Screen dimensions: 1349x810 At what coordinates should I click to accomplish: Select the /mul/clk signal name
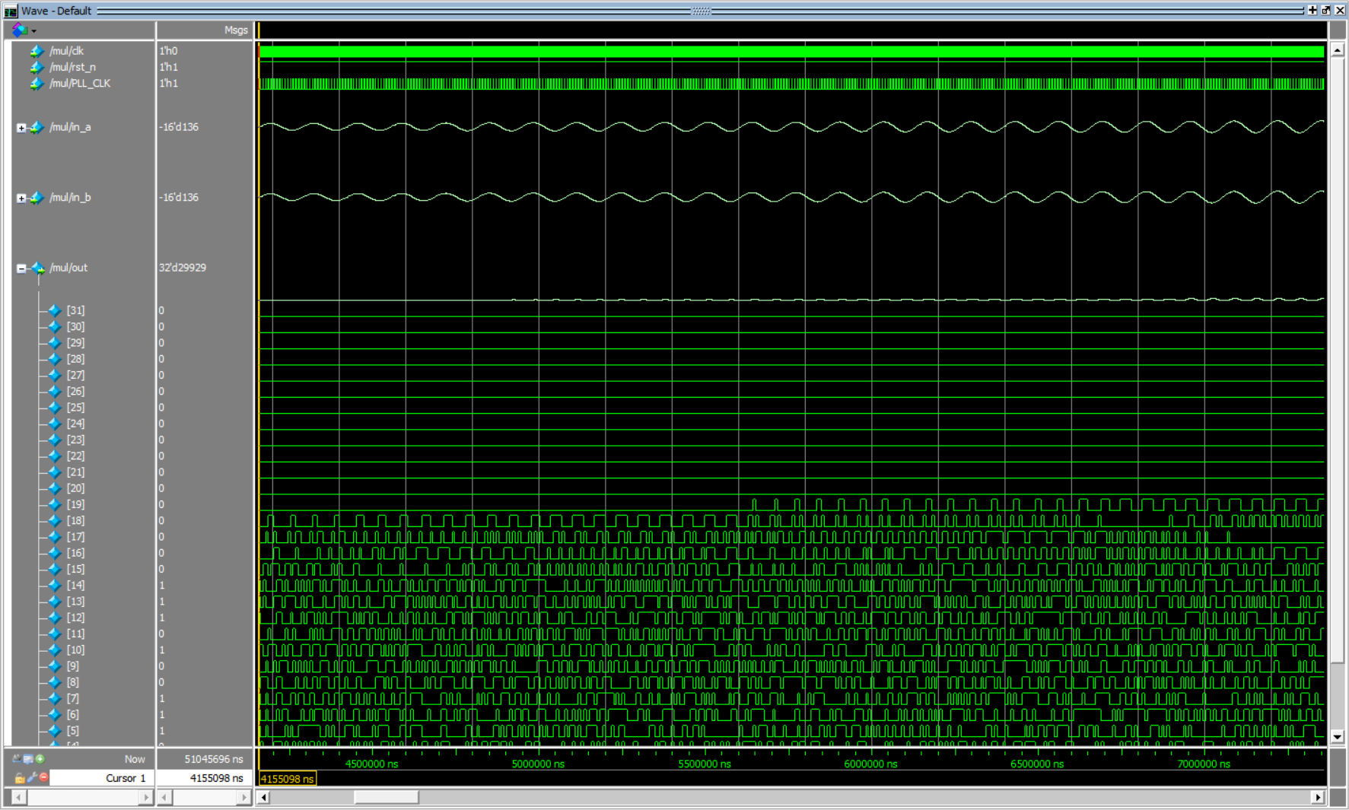pyautogui.click(x=67, y=51)
